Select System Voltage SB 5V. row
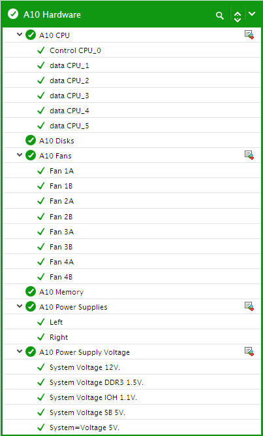The width and height of the screenshot is (263, 436). 132,412
